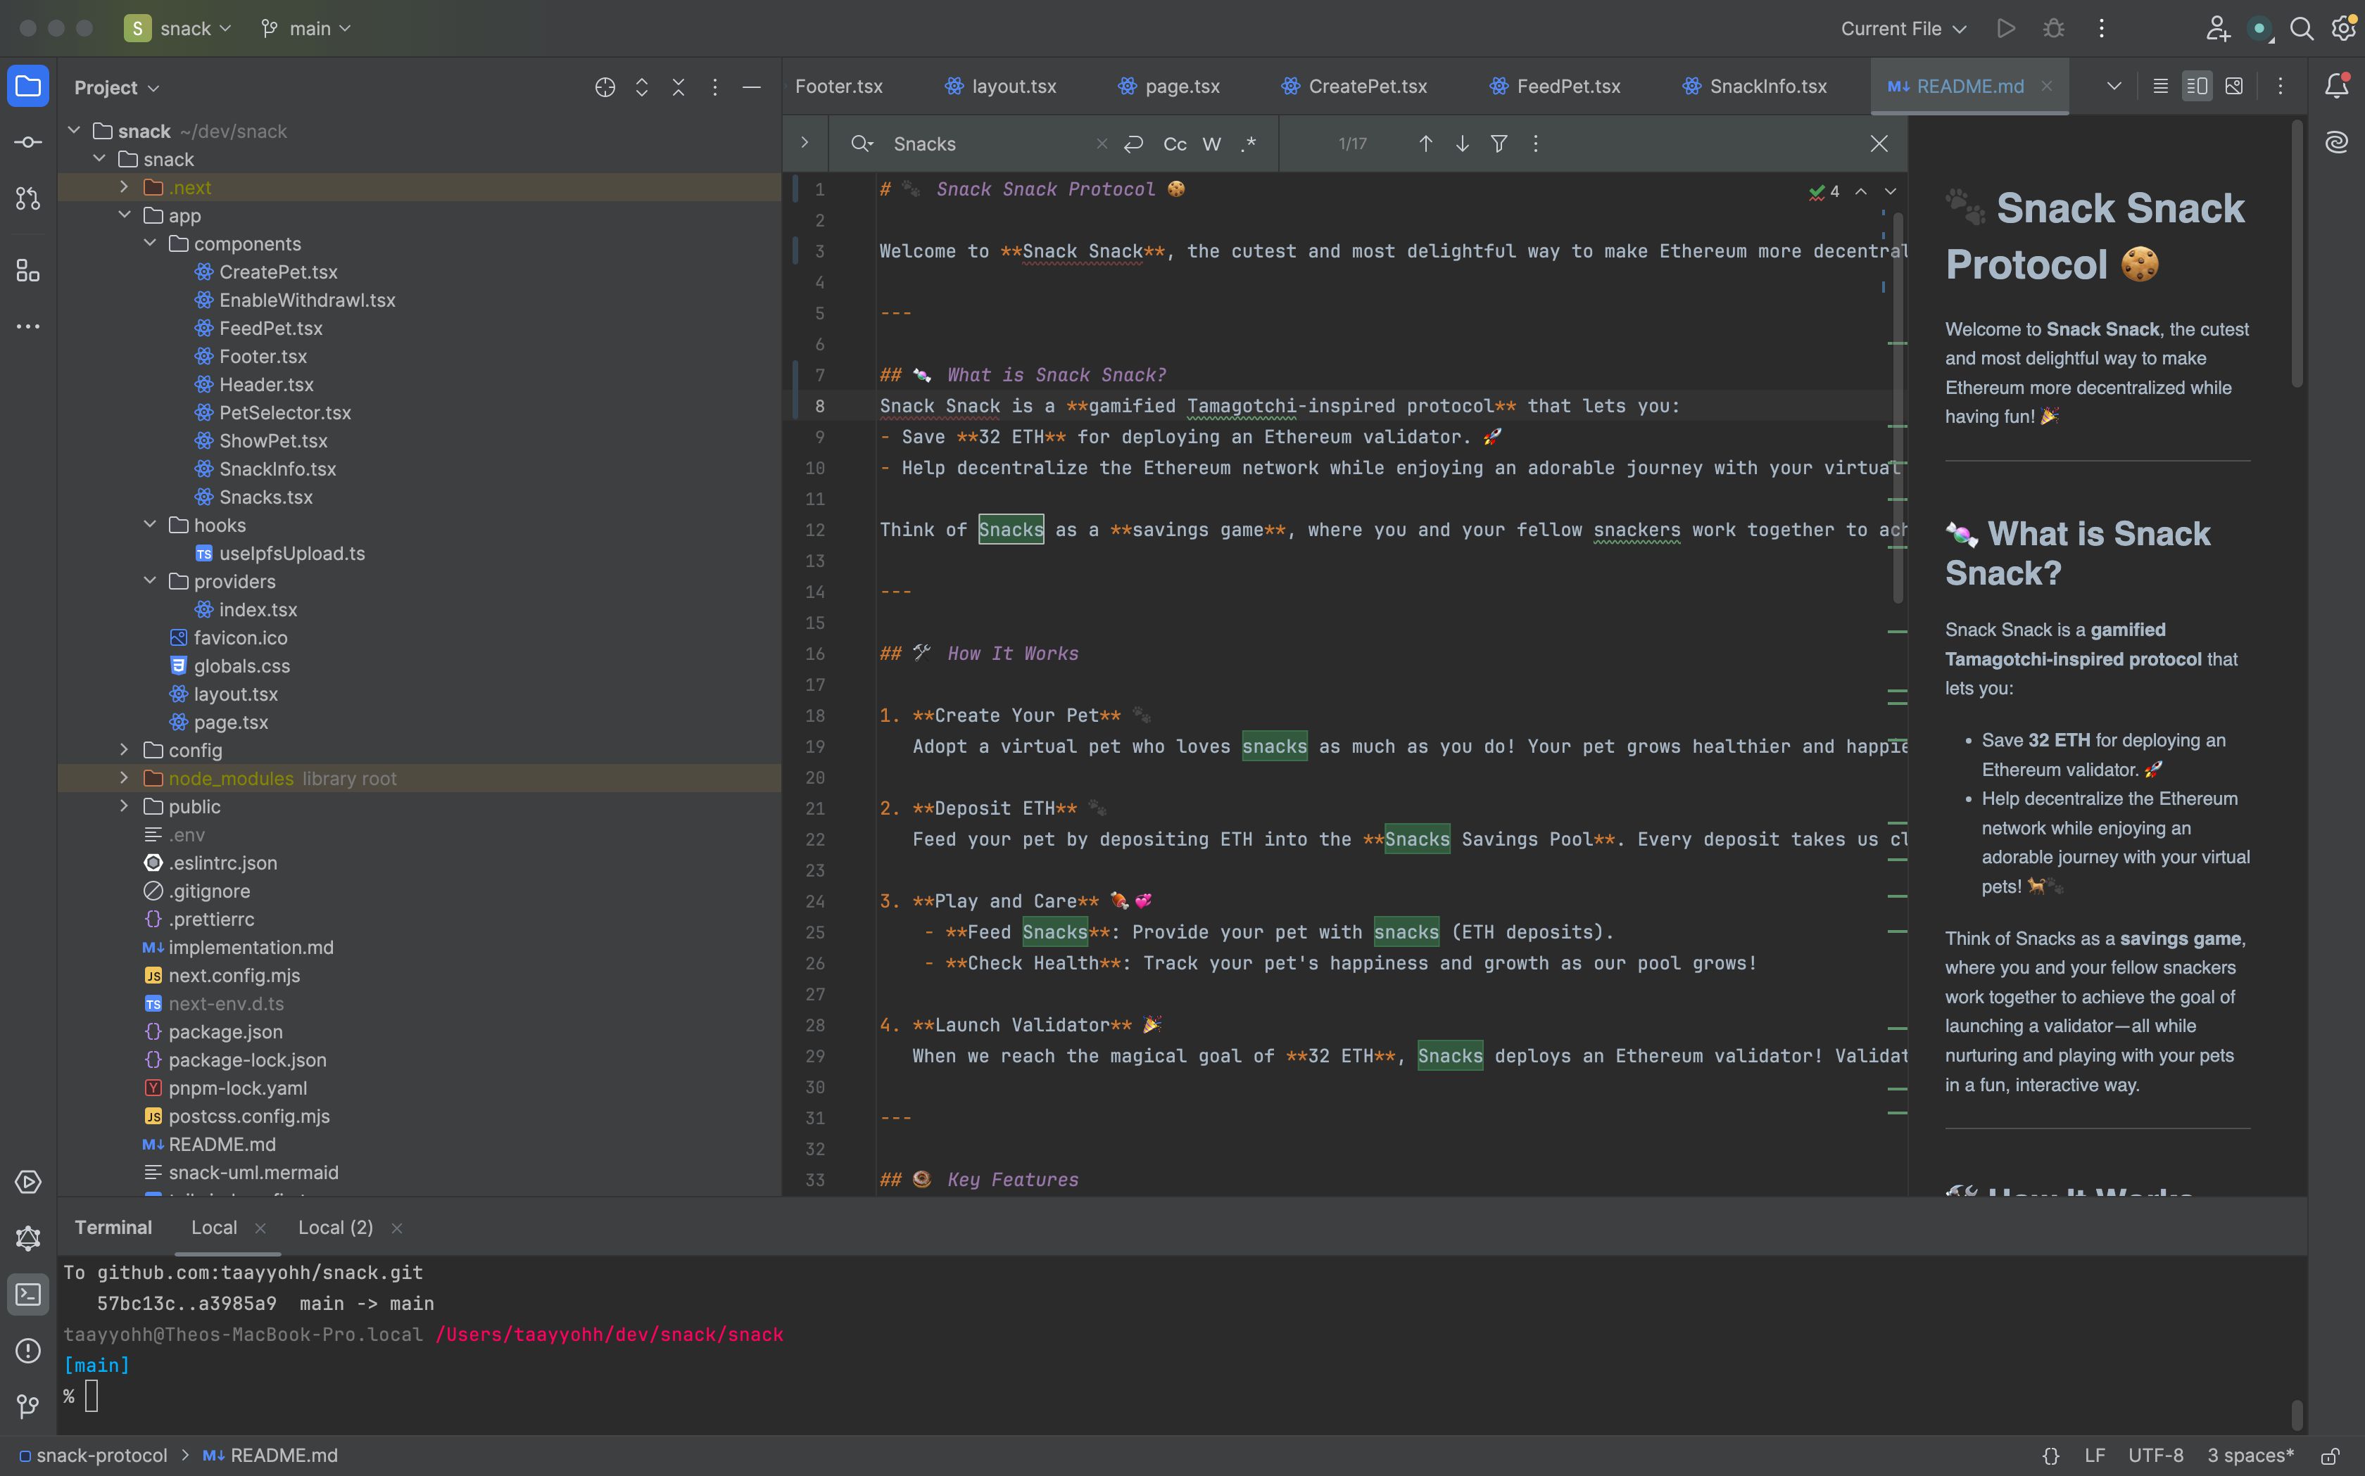Expand the public folder

coord(124,806)
